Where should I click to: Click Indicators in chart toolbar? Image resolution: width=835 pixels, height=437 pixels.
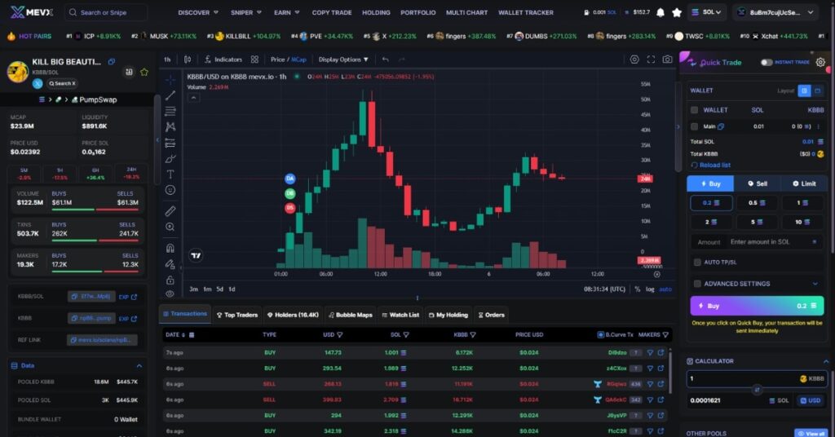[x=223, y=60]
